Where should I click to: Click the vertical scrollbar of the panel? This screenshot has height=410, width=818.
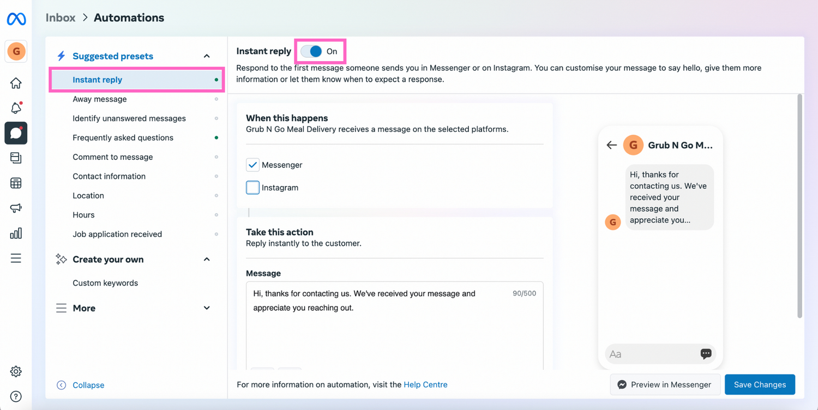pyautogui.click(x=800, y=206)
